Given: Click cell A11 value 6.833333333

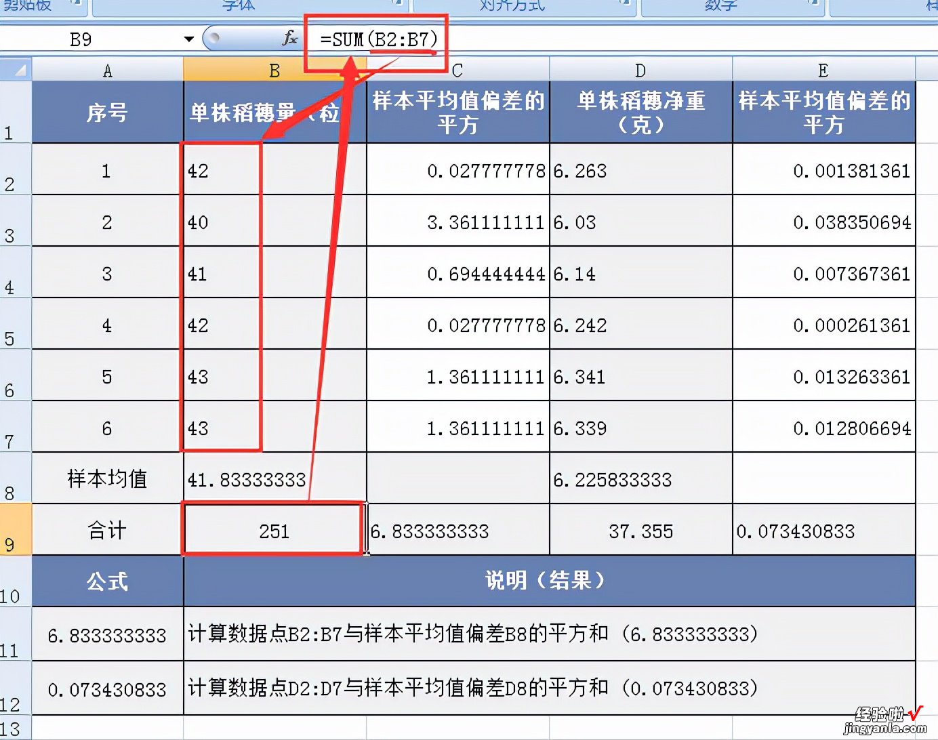Looking at the screenshot, I should click(x=108, y=634).
